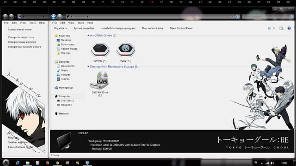Click the search box in Computer window
Image resolution: width=296 pixels, height=166 pixels.
[267, 17]
